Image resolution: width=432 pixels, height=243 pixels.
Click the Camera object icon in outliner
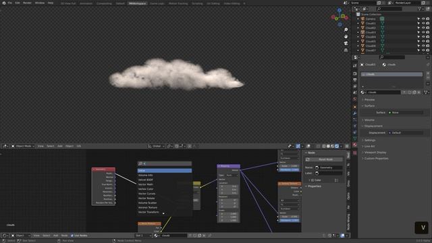pyautogui.click(x=363, y=19)
